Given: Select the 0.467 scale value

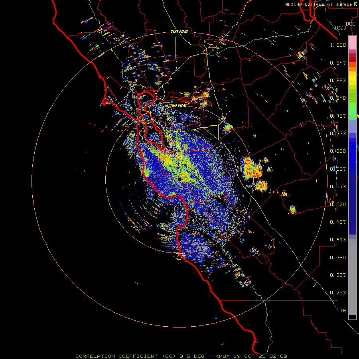Looking at the screenshot, I should pos(338,222).
